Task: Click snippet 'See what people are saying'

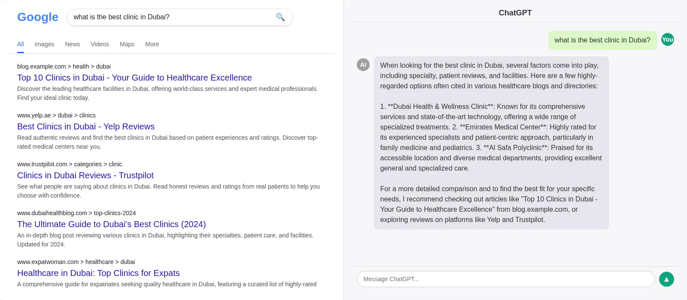Action: point(168,191)
